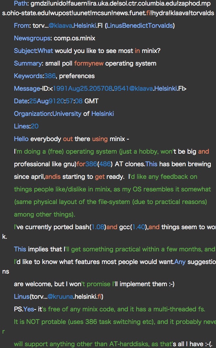Click the Date header label
216x348 pixels.
pyautogui.click(x=21, y=101)
